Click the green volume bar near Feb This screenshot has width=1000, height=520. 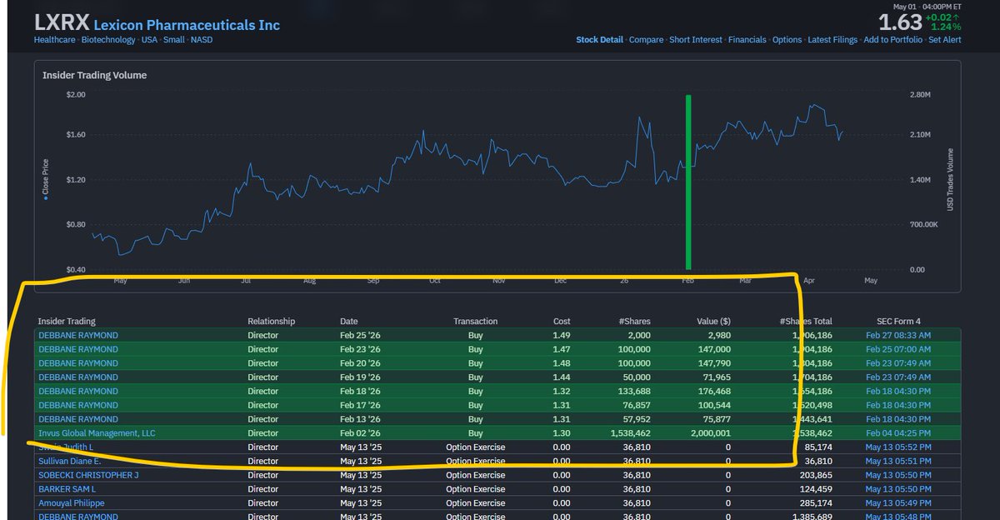[689, 182]
